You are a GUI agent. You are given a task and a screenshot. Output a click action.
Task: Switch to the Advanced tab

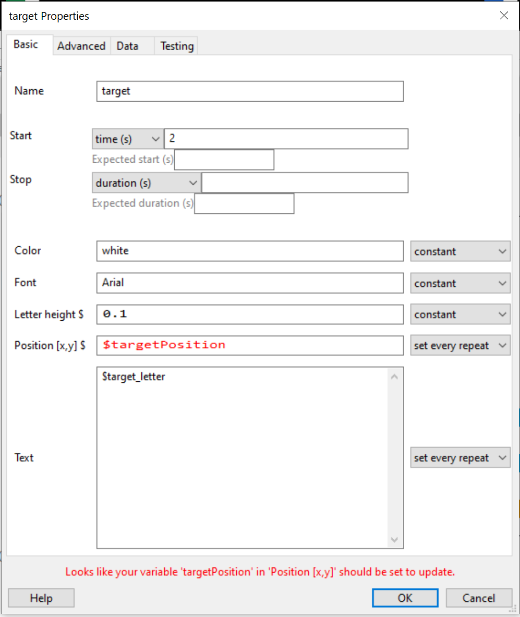81,46
